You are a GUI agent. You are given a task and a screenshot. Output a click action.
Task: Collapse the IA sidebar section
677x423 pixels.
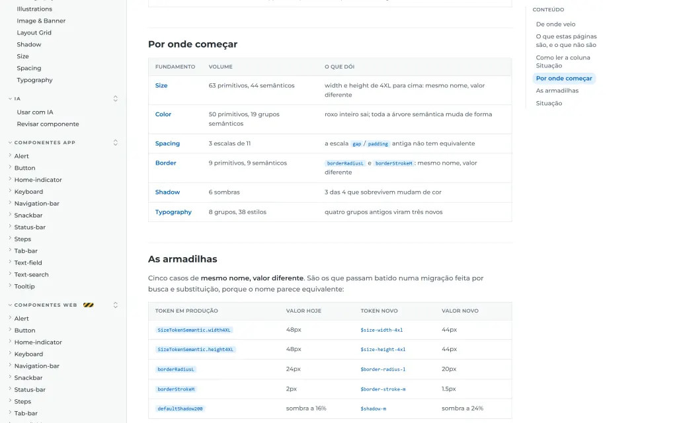(x=10, y=99)
